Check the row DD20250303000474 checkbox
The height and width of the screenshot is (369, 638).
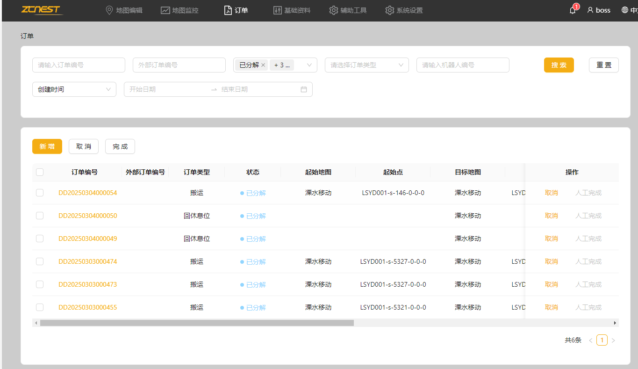[40, 261]
